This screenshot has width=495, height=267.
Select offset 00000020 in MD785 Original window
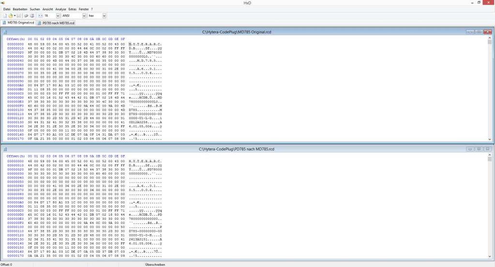tap(15, 53)
